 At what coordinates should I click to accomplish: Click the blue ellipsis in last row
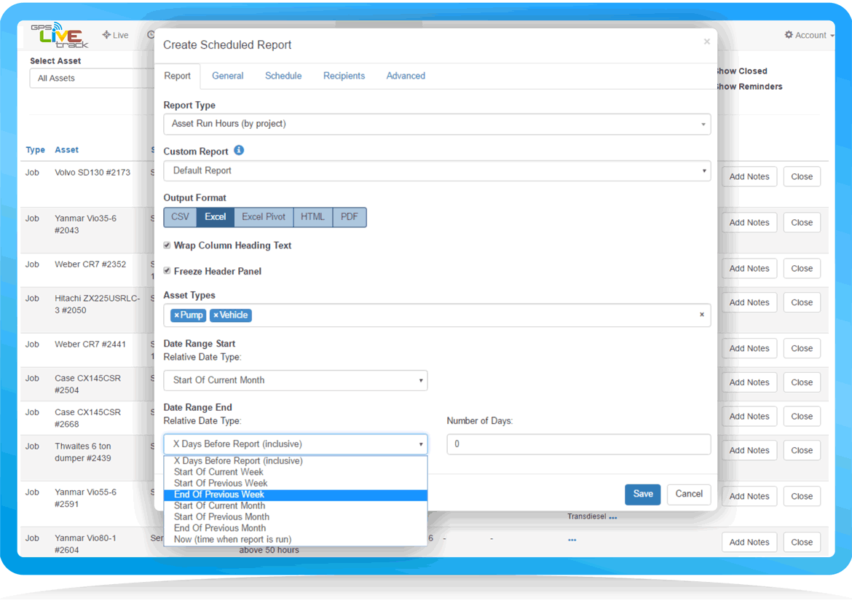click(572, 540)
